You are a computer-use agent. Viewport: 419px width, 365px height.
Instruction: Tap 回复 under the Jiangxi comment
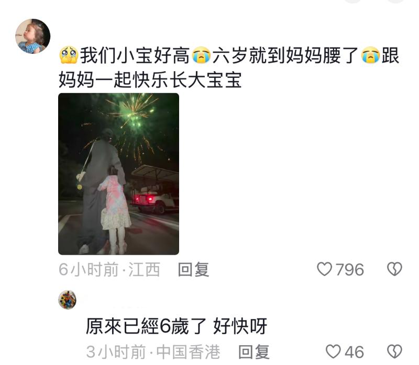tap(193, 269)
